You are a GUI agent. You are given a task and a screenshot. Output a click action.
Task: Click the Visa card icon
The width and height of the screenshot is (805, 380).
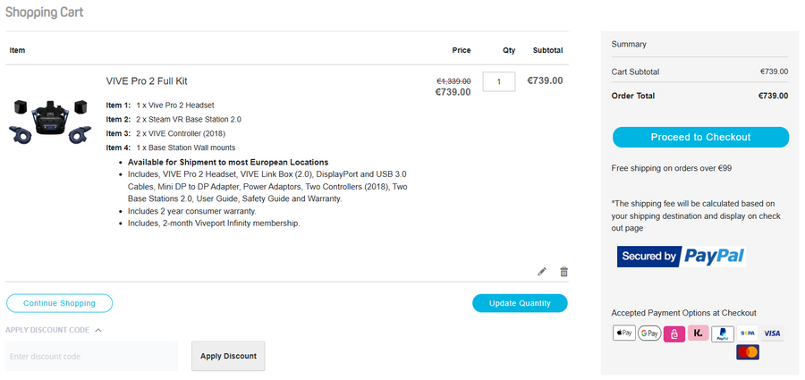tap(772, 334)
